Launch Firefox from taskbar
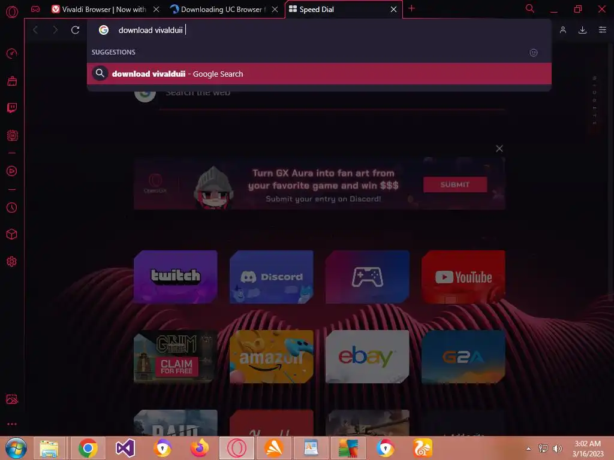This screenshot has height=460, width=614. 200,448
